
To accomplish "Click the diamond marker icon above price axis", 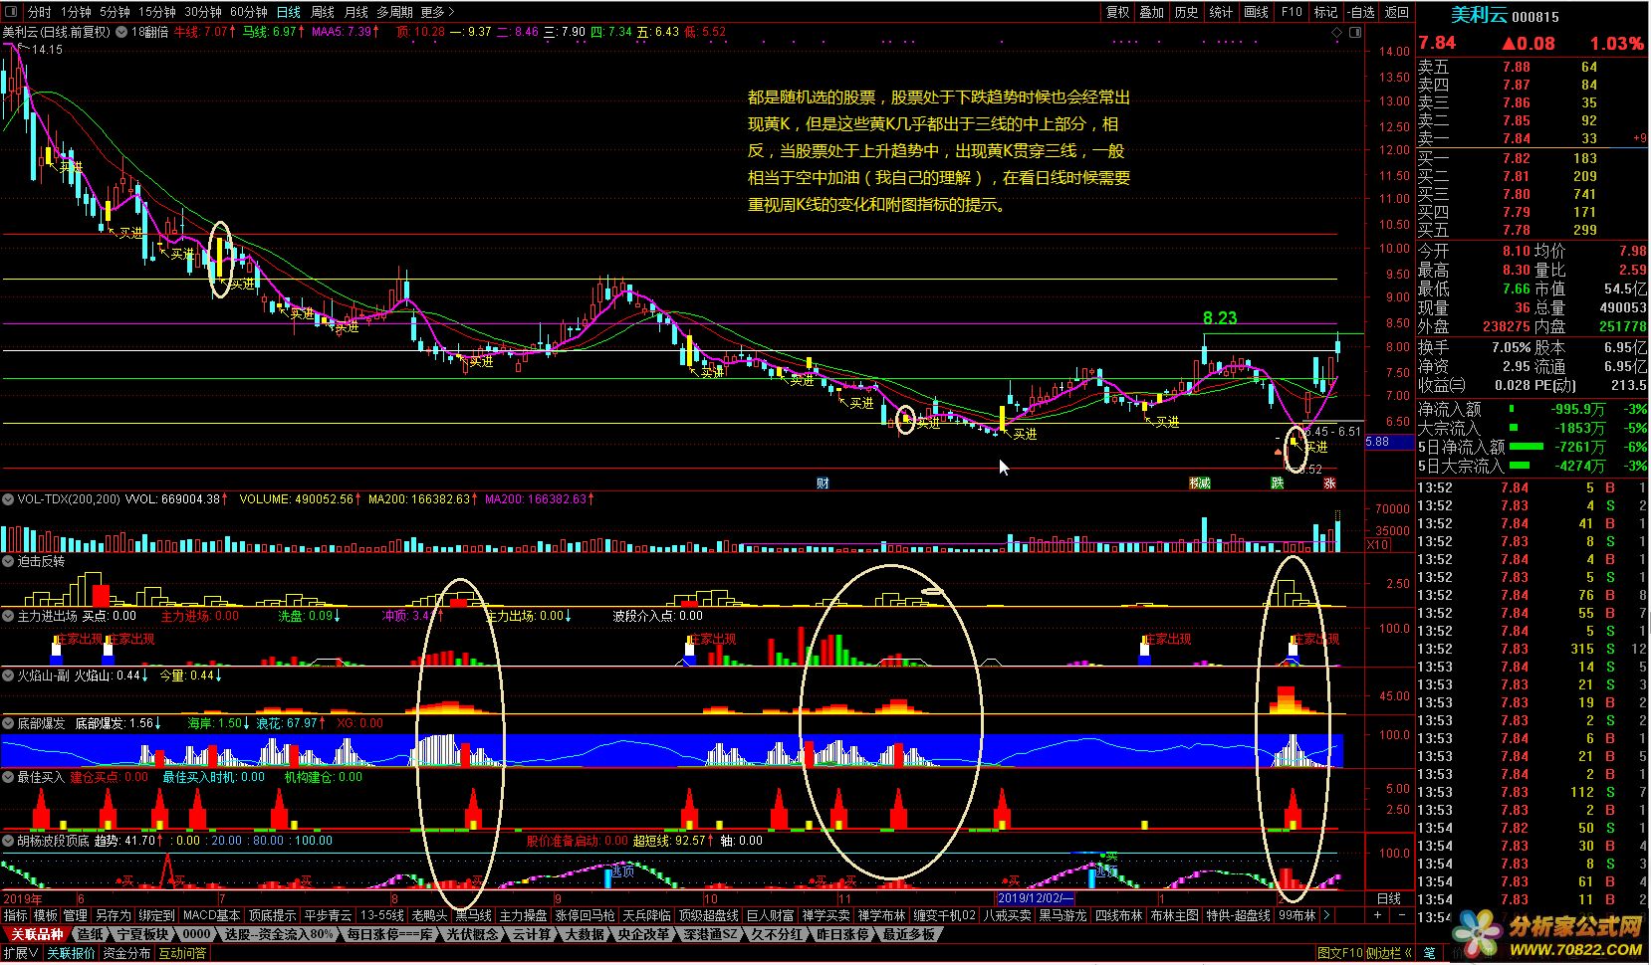I will (1337, 32).
